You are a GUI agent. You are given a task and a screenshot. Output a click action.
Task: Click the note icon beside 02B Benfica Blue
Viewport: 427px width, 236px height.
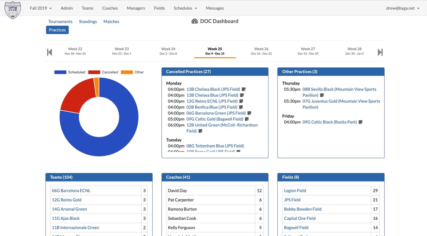[240, 107]
